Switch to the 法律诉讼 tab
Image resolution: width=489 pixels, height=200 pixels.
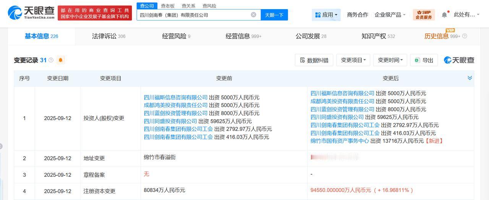(x=108, y=36)
